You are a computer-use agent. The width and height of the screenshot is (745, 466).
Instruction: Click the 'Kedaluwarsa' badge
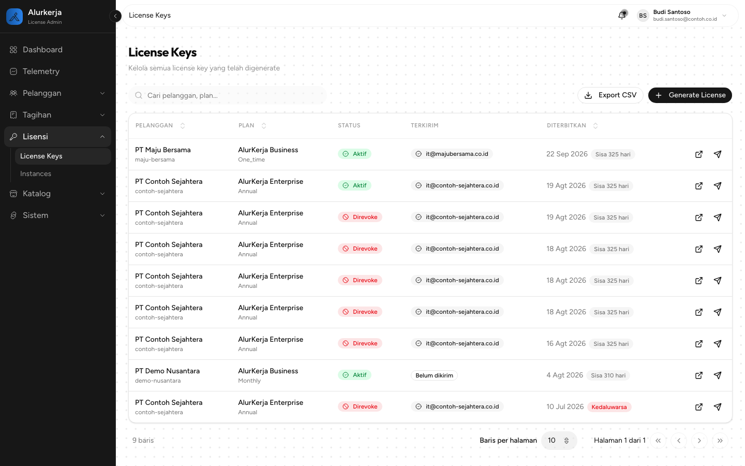click(x=609, y=407)
